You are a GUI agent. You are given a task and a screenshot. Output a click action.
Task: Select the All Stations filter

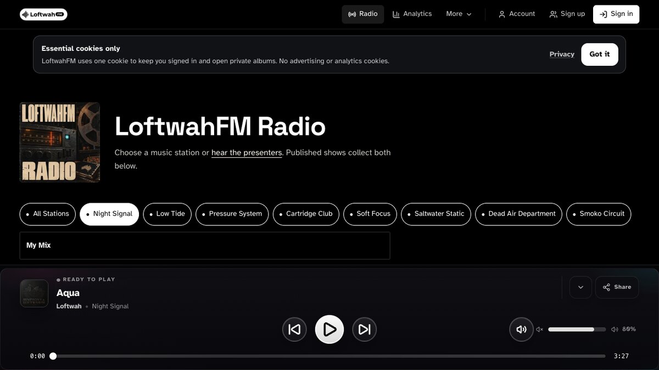(48, 214)
